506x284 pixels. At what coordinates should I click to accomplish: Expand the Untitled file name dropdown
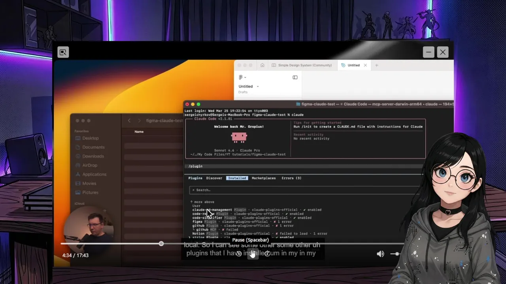[x=258, y=86]
